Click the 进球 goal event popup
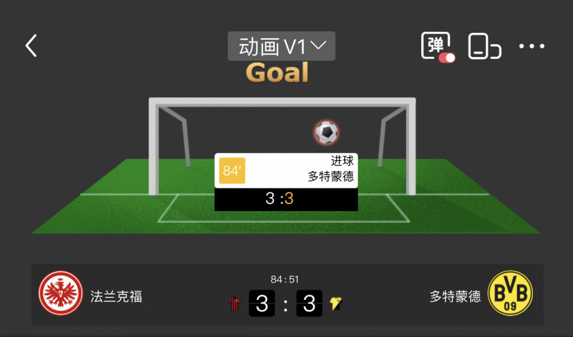This screenshot has width=573, height=337. pyautogui.click(x=286, y=171)
